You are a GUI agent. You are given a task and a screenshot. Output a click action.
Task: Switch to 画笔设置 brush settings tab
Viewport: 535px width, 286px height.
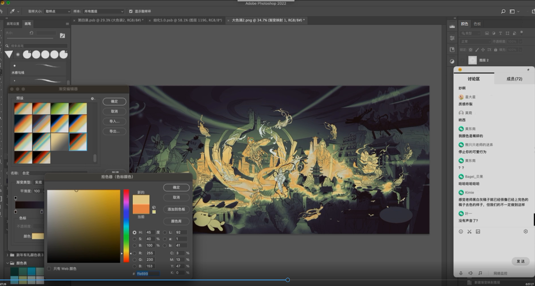click(x=13, y=24)
